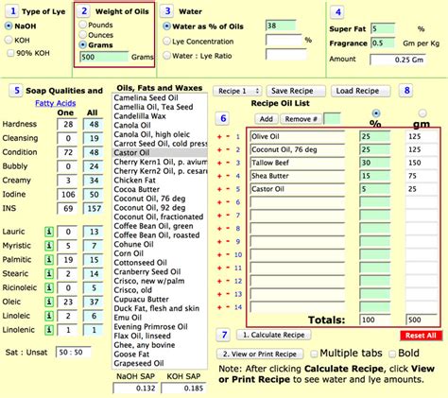Click the Save Recipe button
Viewport: 448px width, 398px height.
[296, 91]
